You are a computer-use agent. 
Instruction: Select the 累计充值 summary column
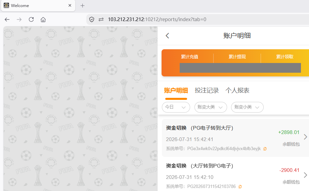click(x=189, y=57)
